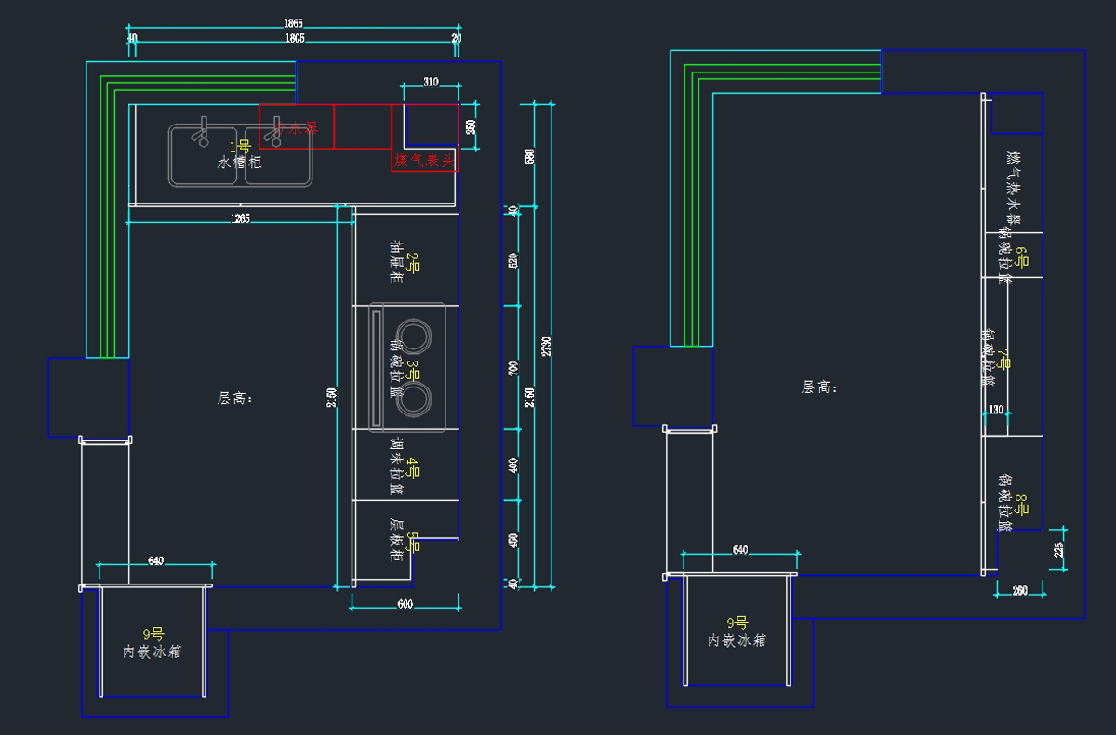The width and height of the screenshot is (1116, 735).
Task: Select the 8号 锅碗拉篮 label
Action: 1013,502
